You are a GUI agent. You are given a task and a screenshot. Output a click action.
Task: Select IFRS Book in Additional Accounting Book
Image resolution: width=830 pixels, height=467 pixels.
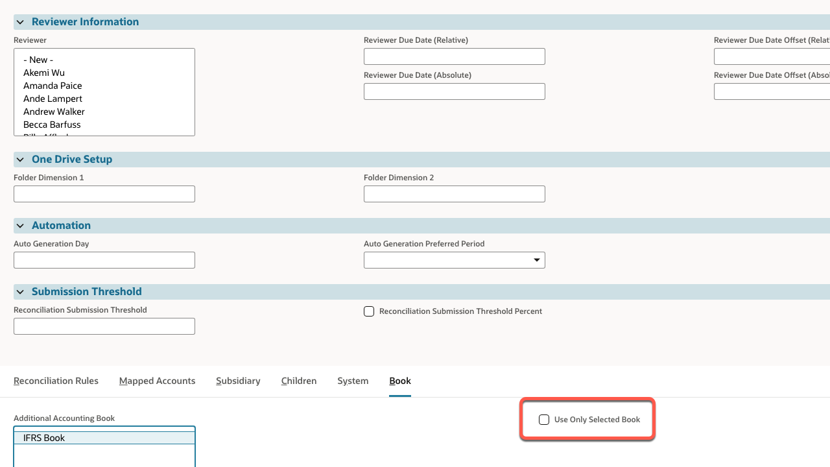[44, 438]
